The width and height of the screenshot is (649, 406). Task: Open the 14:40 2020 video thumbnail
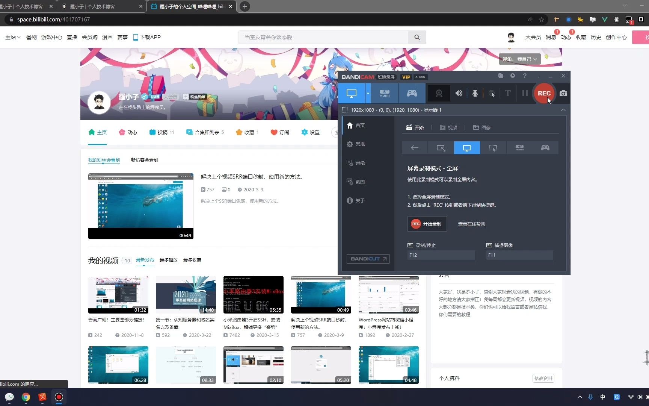point(186,295)
